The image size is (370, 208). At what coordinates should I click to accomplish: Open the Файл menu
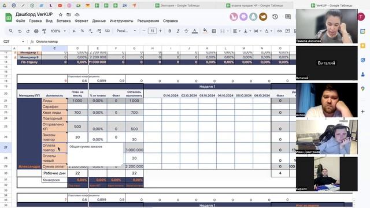click(x=20, y=21)
